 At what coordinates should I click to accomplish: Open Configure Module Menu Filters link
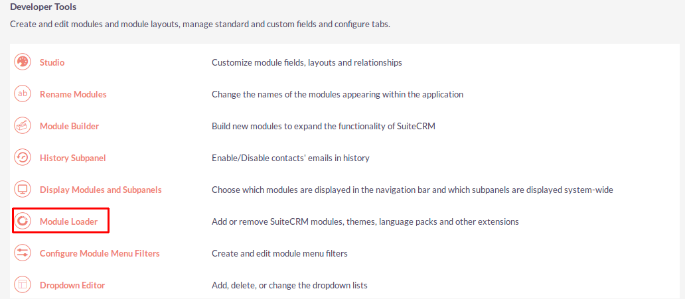click(100, 254)
